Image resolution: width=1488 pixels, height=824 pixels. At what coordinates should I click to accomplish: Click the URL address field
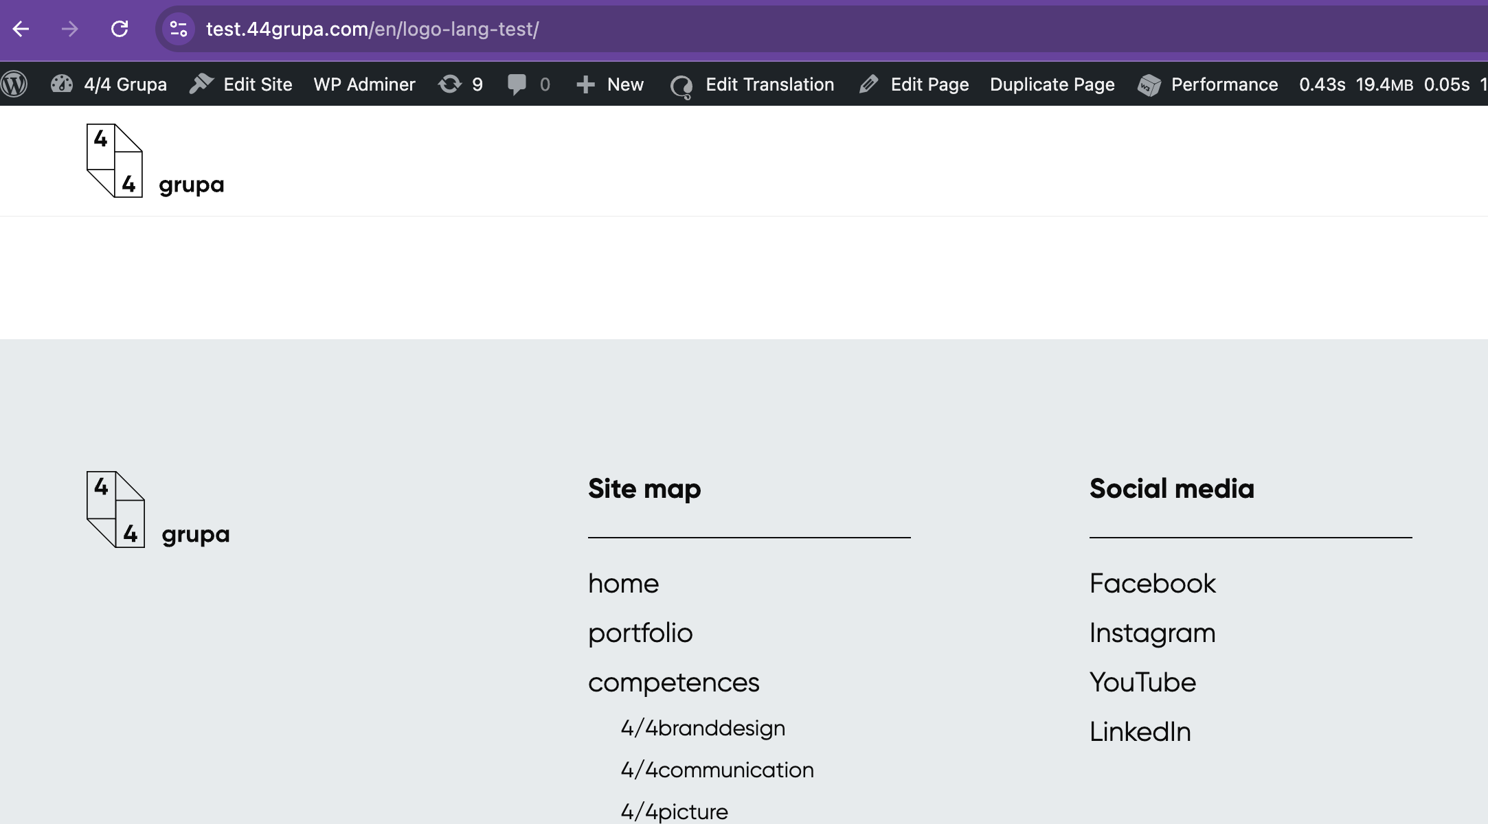[x=824, y=29]
